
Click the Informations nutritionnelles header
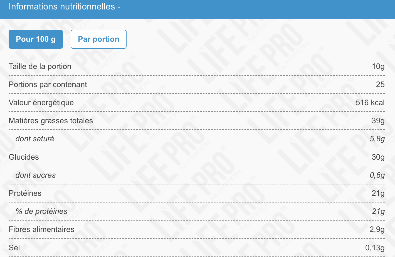pos(65,6)
